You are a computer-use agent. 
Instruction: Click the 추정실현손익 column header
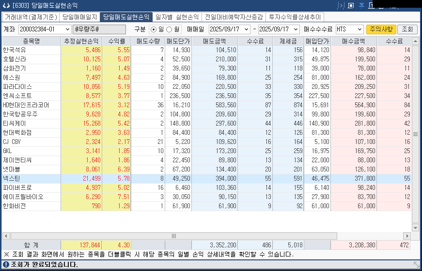pos(81,42)
